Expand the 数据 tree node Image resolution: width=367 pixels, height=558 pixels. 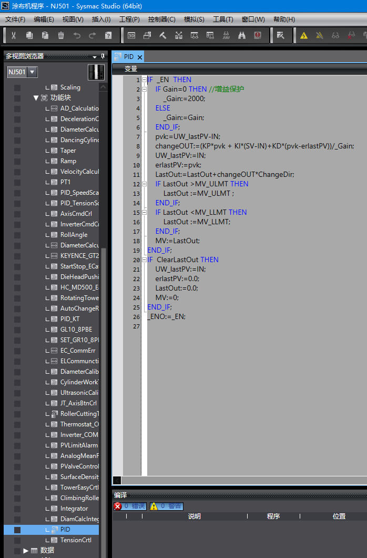[26, 551]
